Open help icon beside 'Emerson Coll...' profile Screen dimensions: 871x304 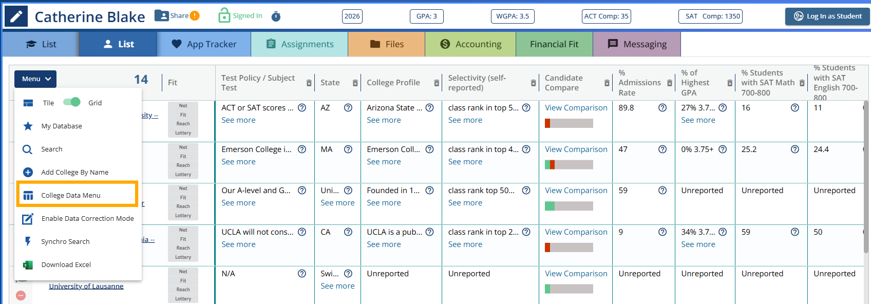coord(430,149)
